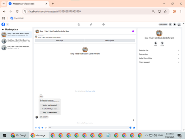The height and width of the screenshot is (139, 185).
Task: Open the Rony Studio Condo conversation
Action: 16,34
